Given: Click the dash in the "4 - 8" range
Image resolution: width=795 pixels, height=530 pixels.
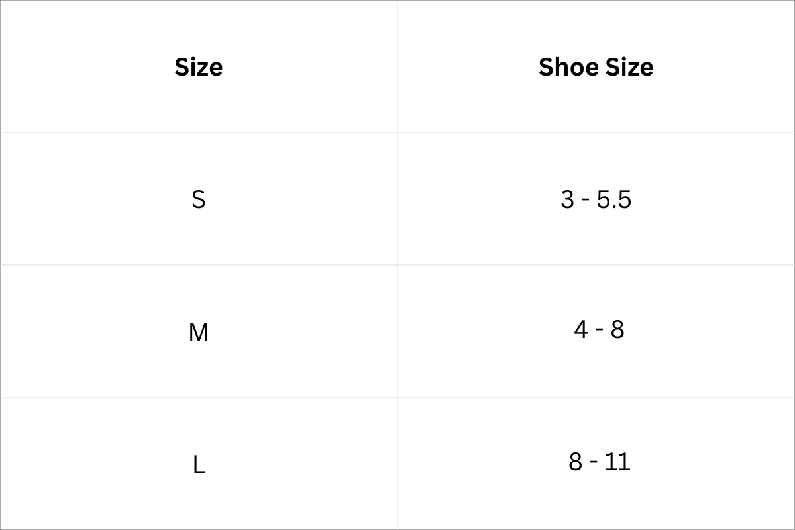Looking at the screenshot, I should (x=599, y=331).
